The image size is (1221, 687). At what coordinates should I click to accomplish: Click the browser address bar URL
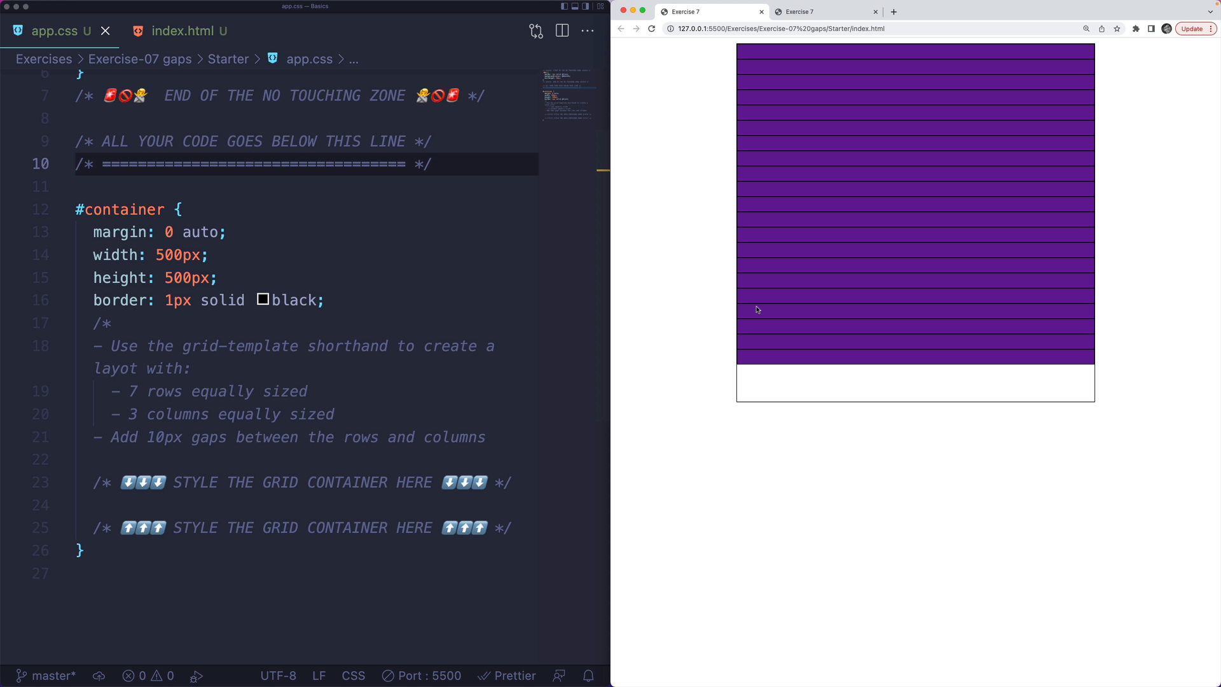(781, 29)
